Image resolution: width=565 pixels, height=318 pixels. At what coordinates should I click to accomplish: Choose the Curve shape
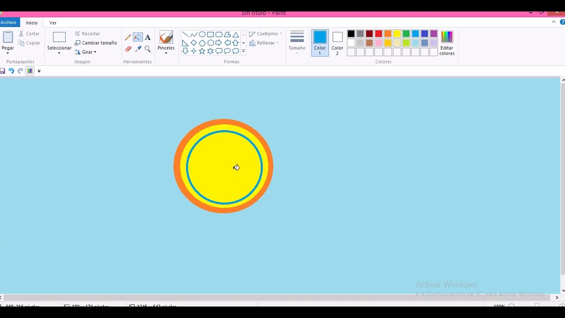click(194, 34)
